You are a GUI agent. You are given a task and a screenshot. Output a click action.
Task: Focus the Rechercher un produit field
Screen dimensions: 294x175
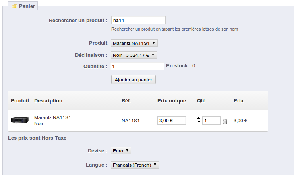(138, 20)
